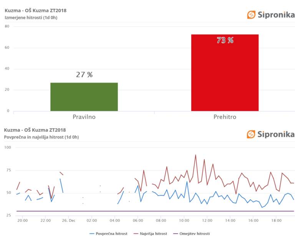Click the orange Sipronika logo icon above the bar chart
Screen dimensions: 295x236
pos(251,15)
